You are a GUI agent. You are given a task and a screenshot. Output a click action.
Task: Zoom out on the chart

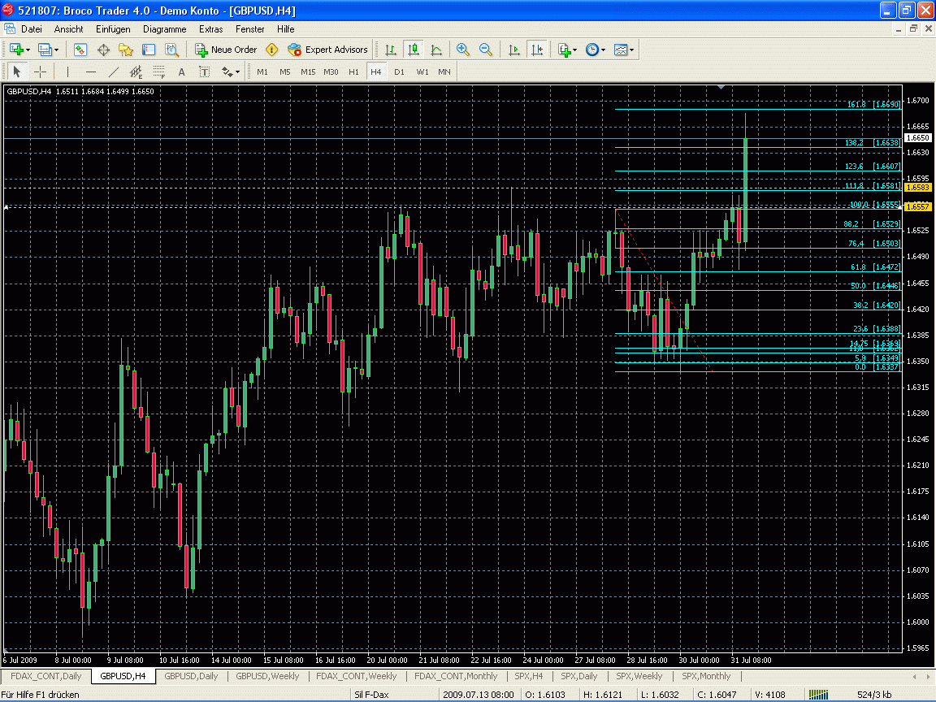[486, 50]
